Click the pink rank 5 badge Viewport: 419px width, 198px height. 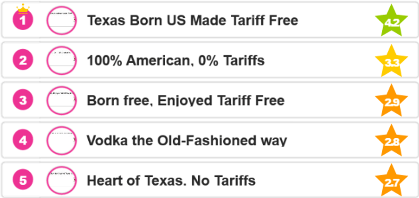(x=23, y=180)
